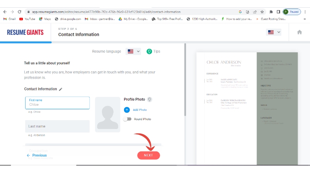Click the home icon in the header
Screen dimensions: 310x174
(x=299, y=32)
